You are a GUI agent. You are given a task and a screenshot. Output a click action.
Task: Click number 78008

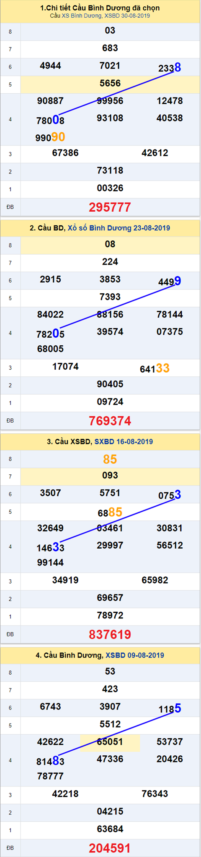pyautogui.click(x=50, y=121)
